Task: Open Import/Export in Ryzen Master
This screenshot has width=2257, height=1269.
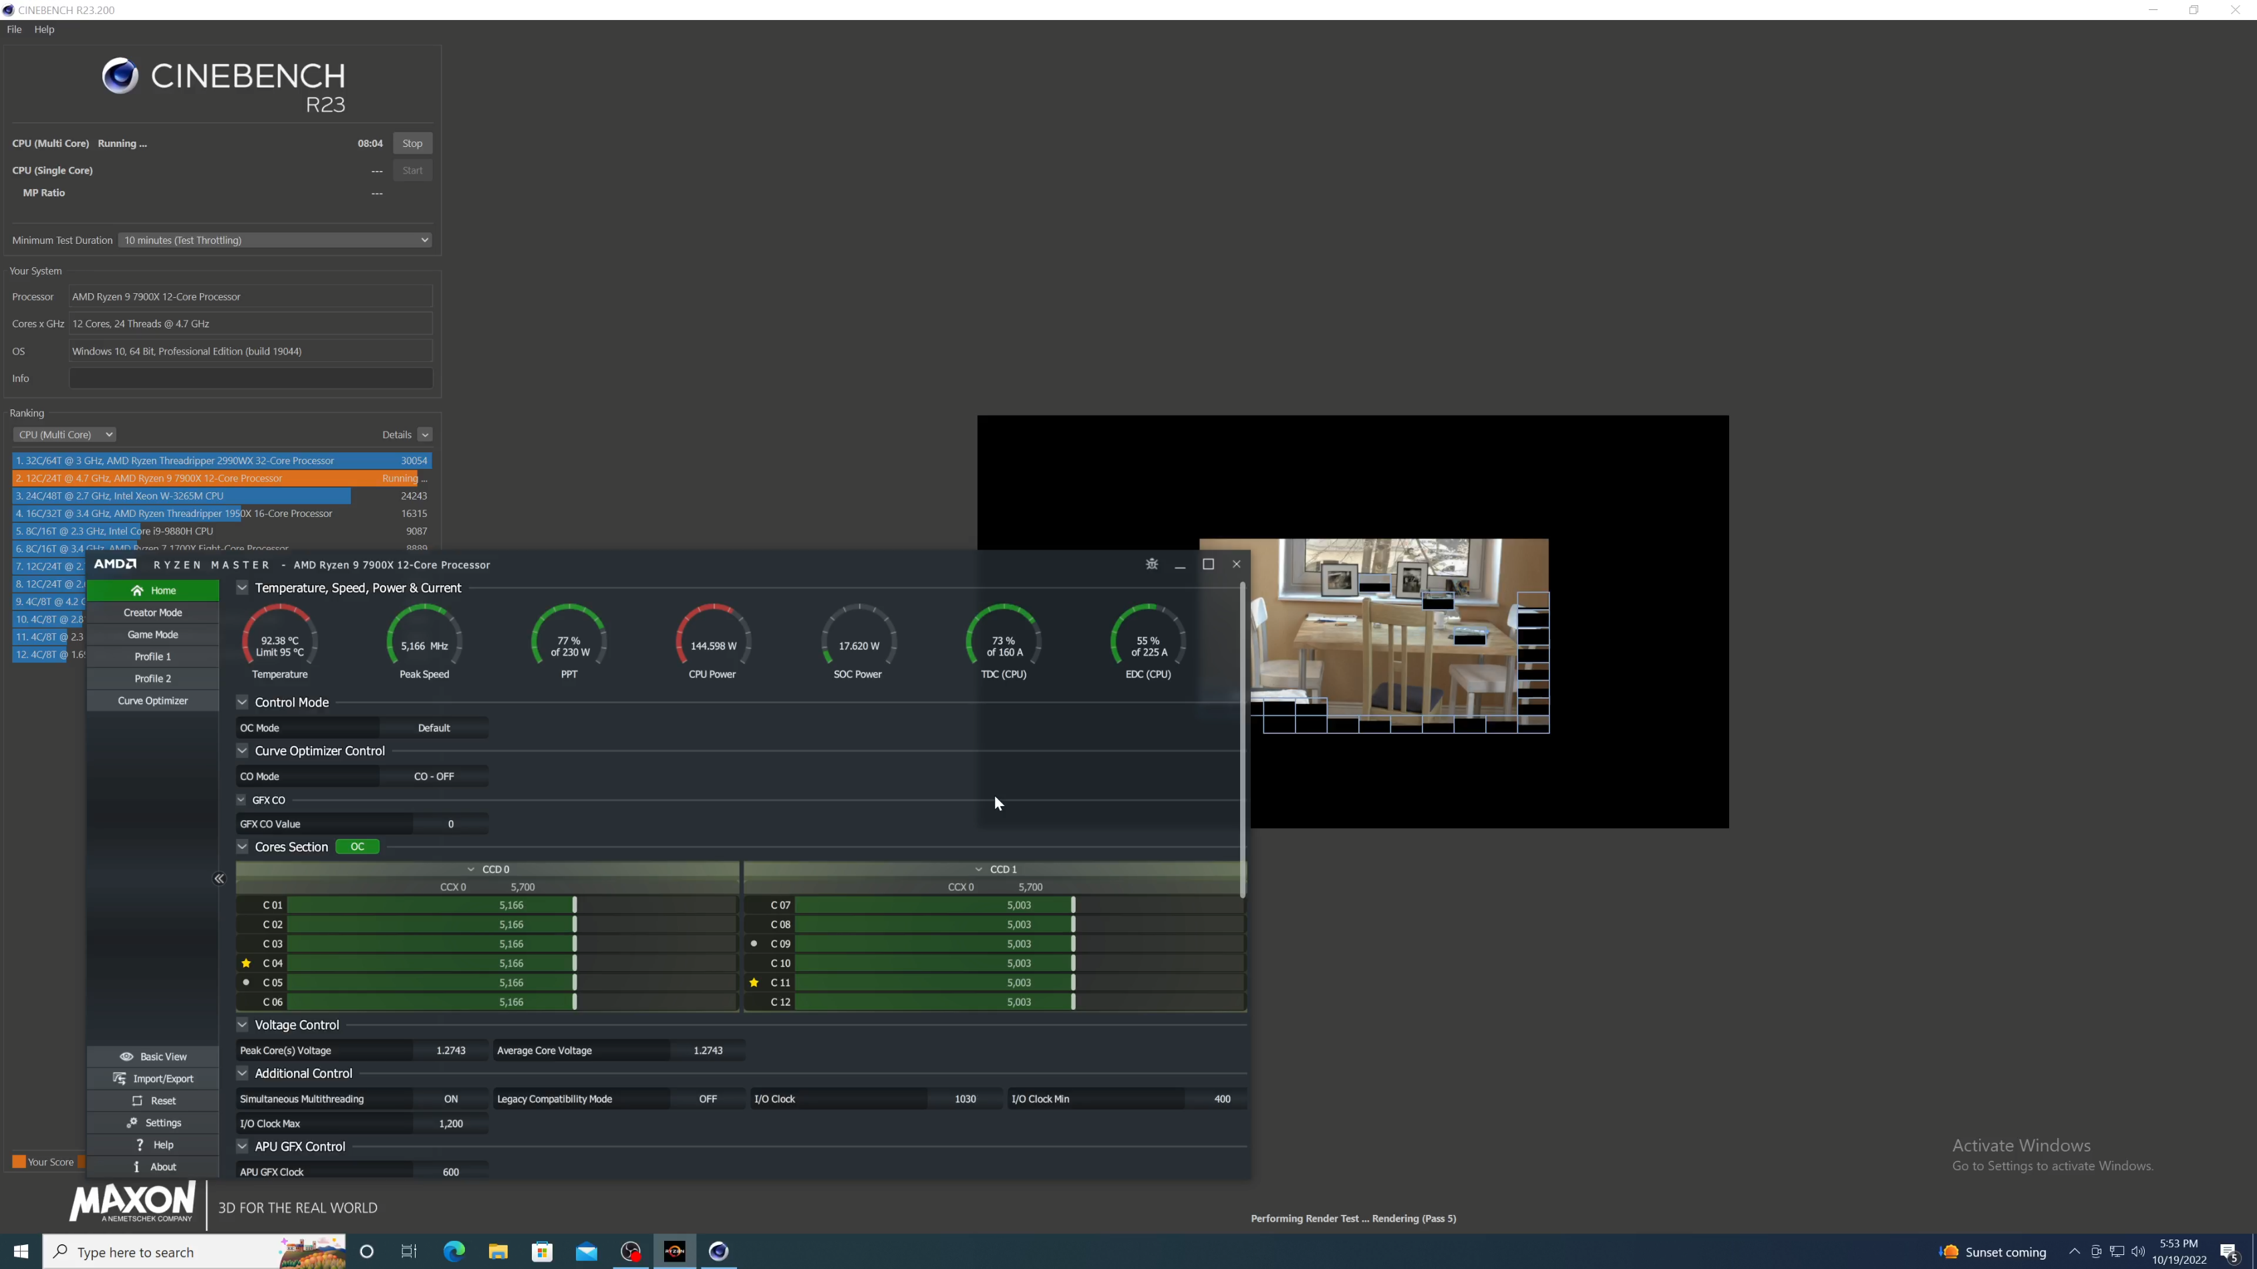Action: [x=152, y=1078]
